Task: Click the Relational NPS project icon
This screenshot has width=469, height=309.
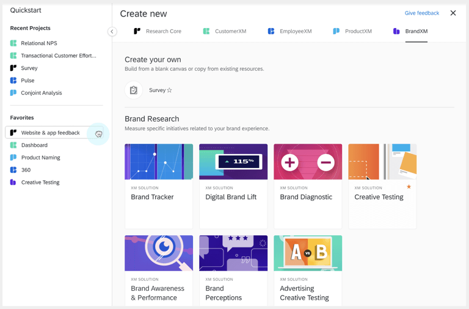Action: (13, 43)
